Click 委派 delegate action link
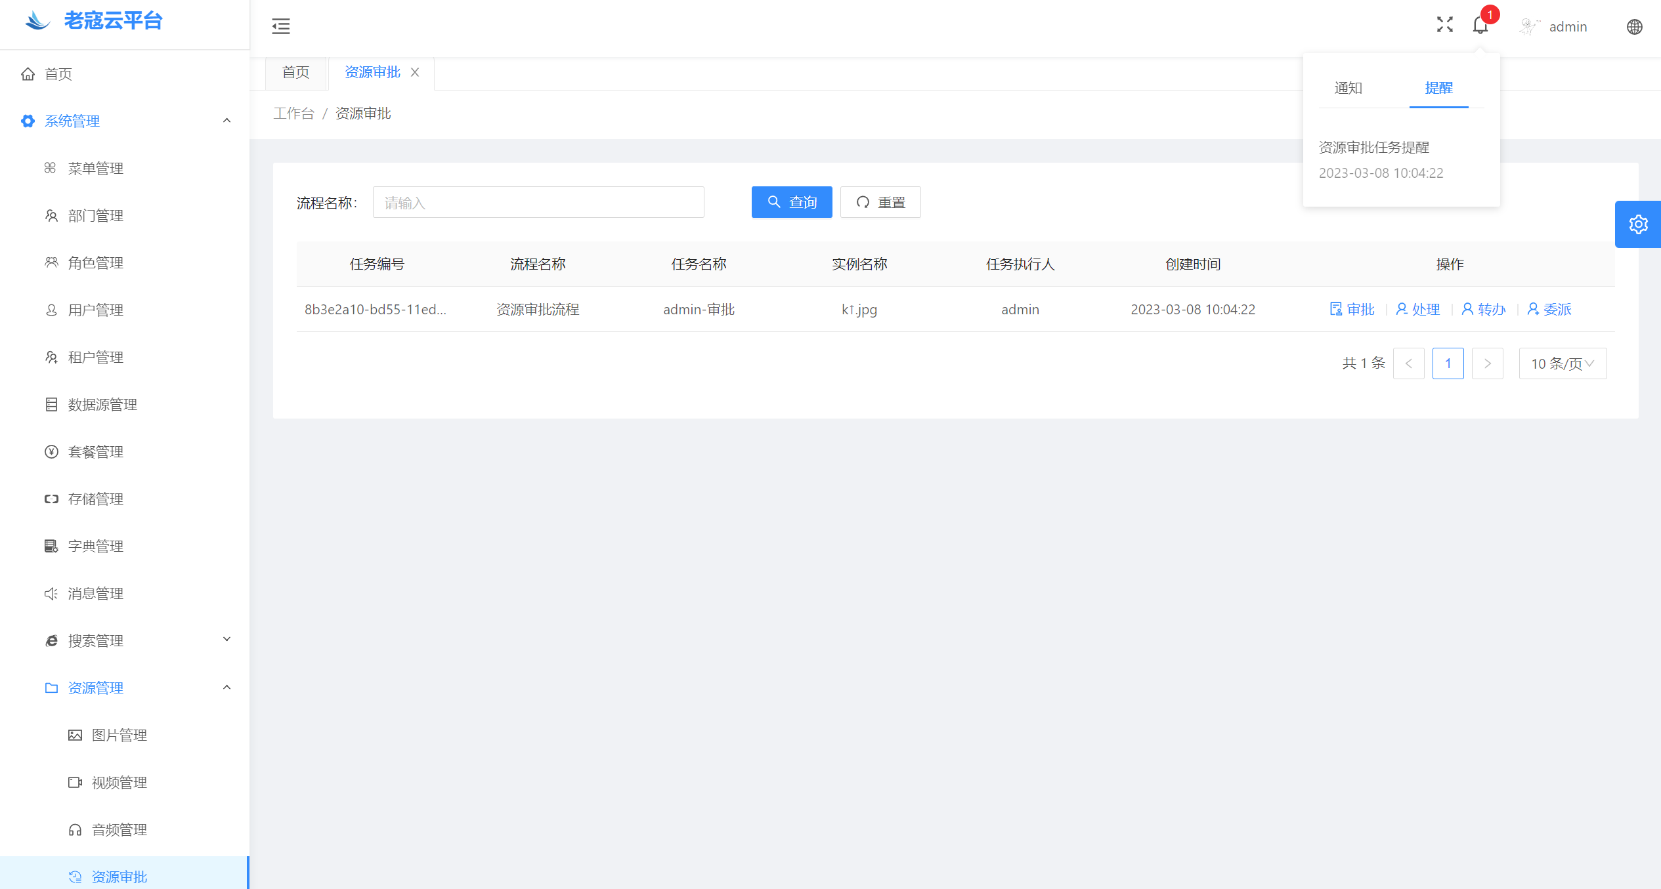 click(1549, 309)
